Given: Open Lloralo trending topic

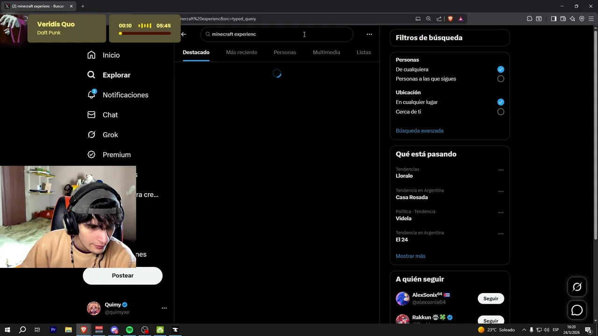Looking at the screenshot, I should point(404,176).
